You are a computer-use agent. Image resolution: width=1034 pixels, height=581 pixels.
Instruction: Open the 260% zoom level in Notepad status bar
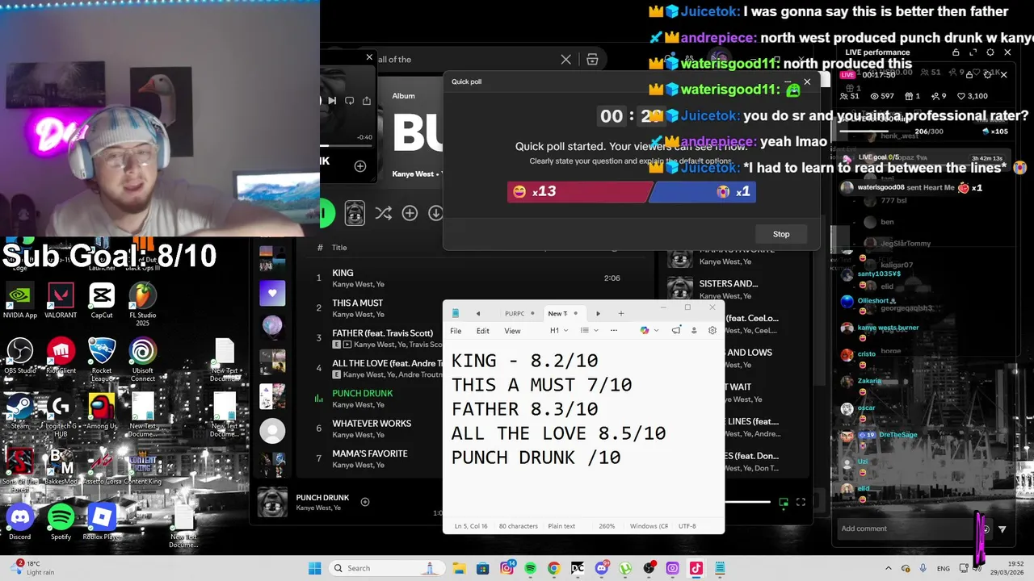607,526
